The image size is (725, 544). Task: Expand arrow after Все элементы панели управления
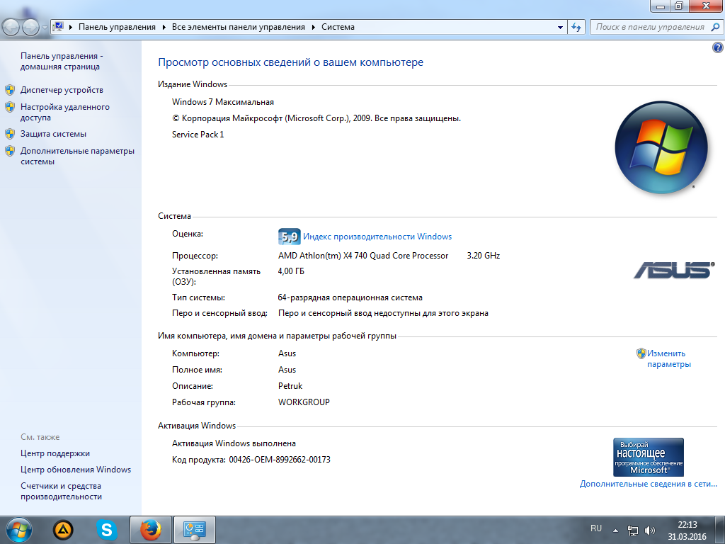point(313,28)
